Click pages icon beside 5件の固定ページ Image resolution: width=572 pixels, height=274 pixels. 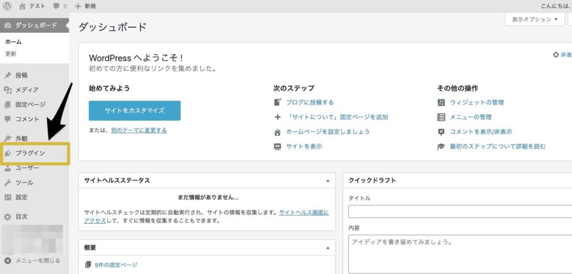pyautogui.click(x=88, y=265)
